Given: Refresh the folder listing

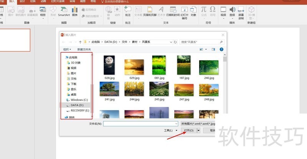Looking at the screenshot, I should (x=175, y=42).
